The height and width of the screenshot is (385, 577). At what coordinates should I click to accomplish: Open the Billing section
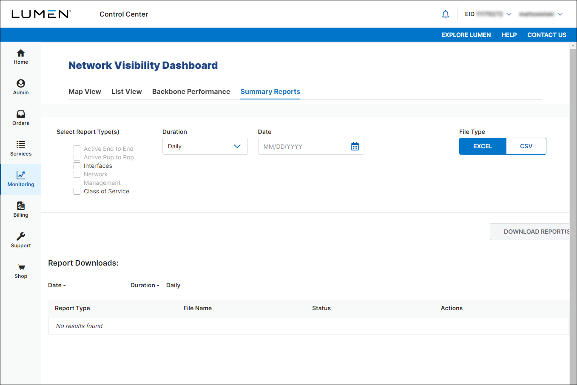coord(21,210)
